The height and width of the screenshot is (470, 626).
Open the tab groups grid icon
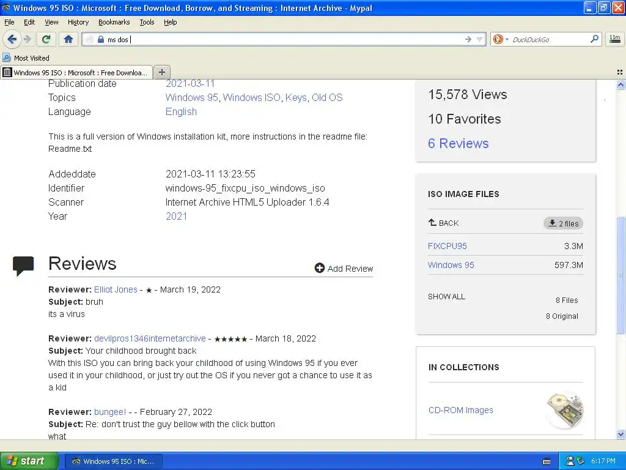click(620, 72)
